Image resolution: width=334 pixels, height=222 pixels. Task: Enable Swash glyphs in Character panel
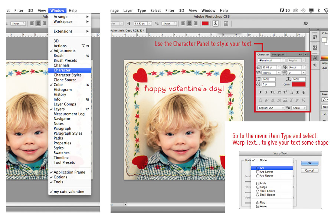pyautogui.click(x=279, y=100)
